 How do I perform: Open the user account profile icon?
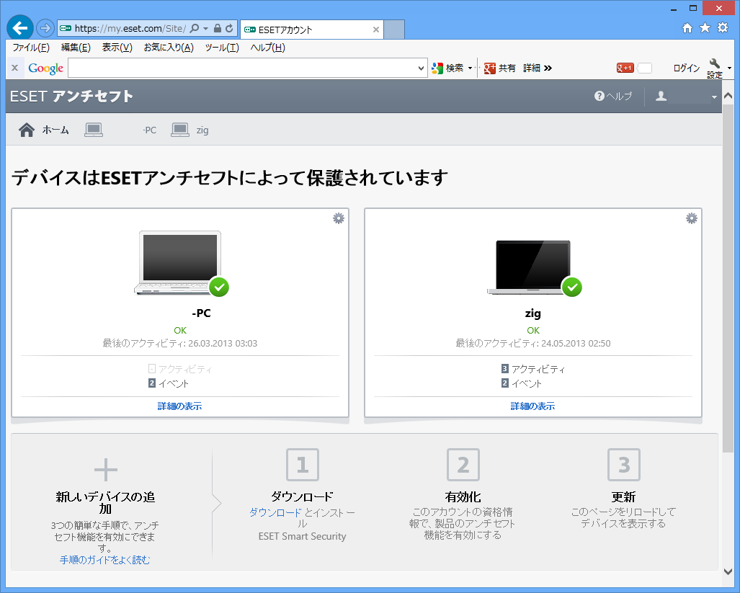pyautogui.click(x=661, y=97)
